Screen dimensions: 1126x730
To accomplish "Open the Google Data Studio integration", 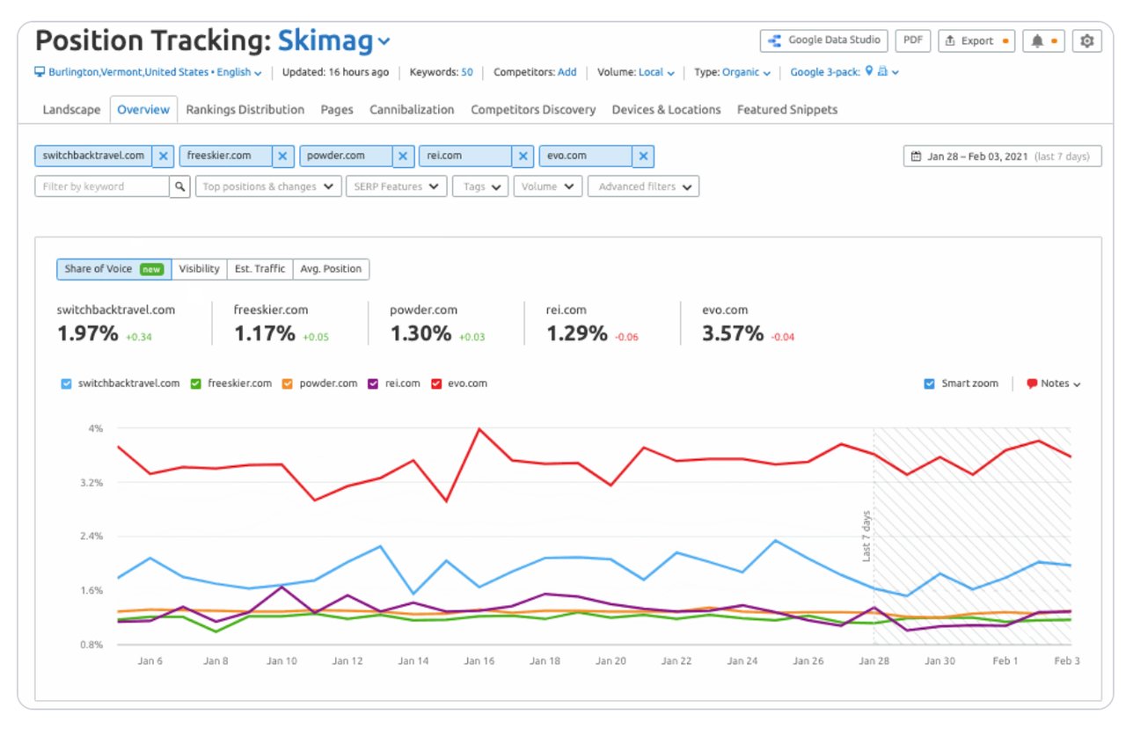I will pos(823,40).
